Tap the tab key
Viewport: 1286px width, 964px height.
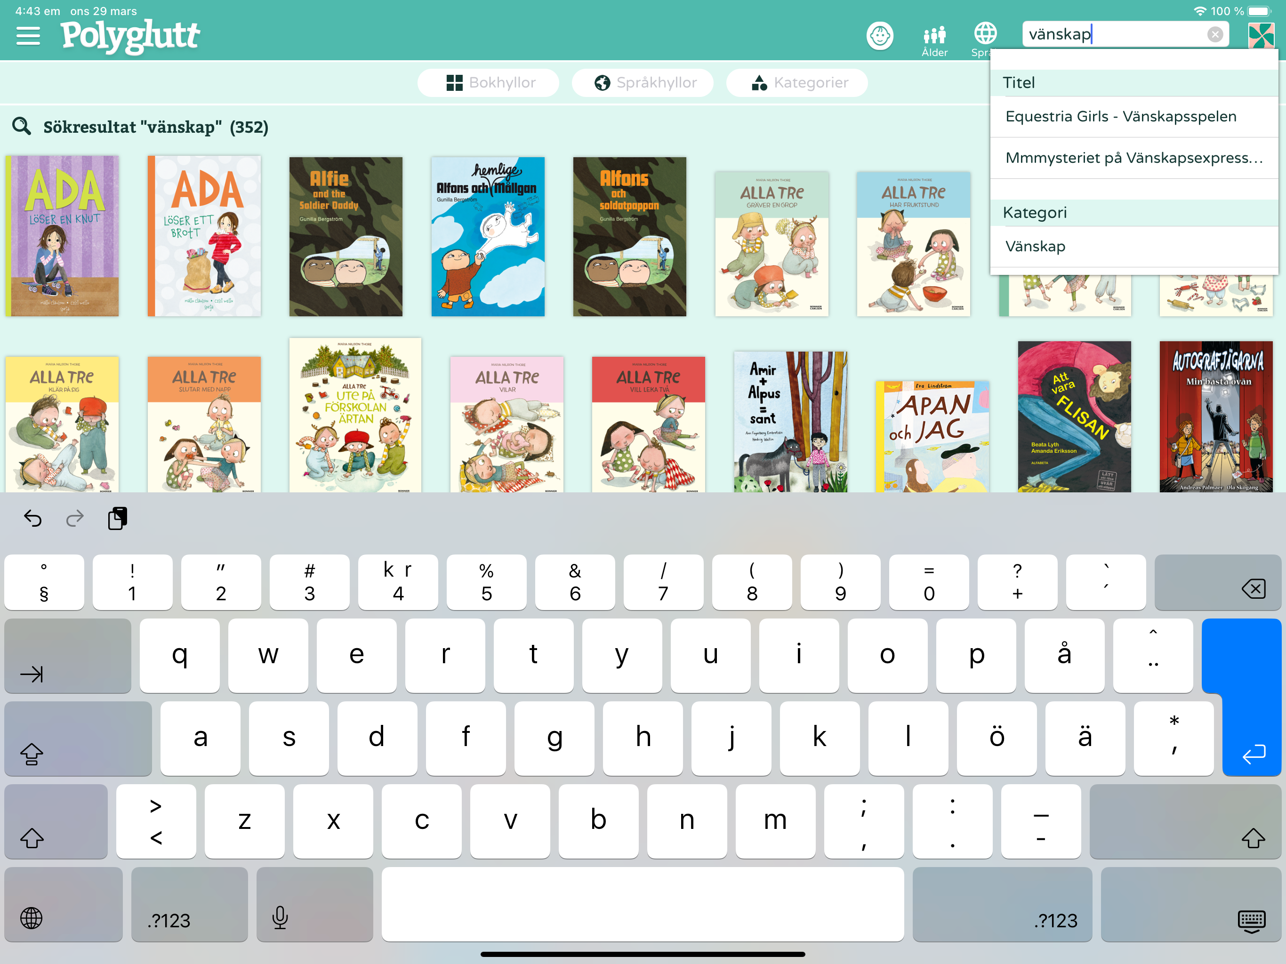(68, 656)
